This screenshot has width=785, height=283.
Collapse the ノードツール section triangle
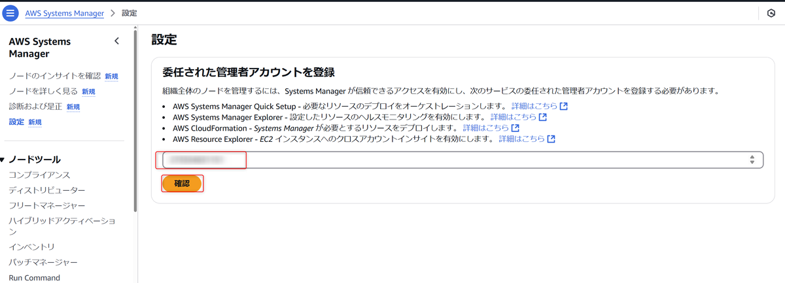point(3,159)
